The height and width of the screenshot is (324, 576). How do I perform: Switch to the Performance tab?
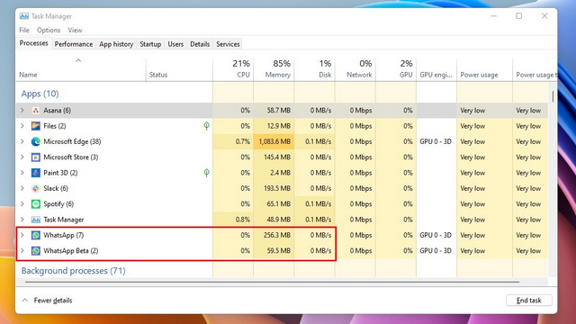point(74,44)
